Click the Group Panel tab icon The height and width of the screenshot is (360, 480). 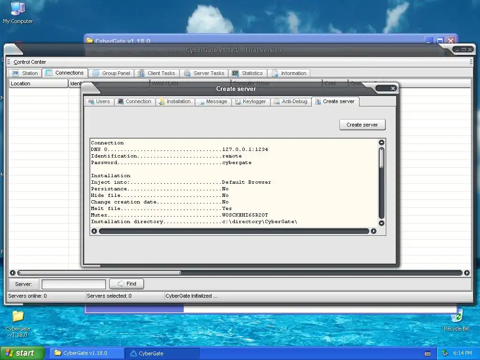click(x=96, y=73)
